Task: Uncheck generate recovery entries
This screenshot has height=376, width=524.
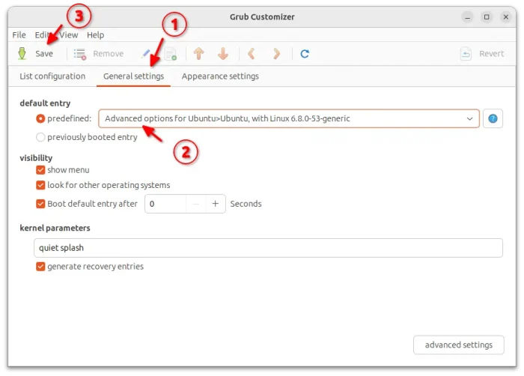Action: pos(40,267)
